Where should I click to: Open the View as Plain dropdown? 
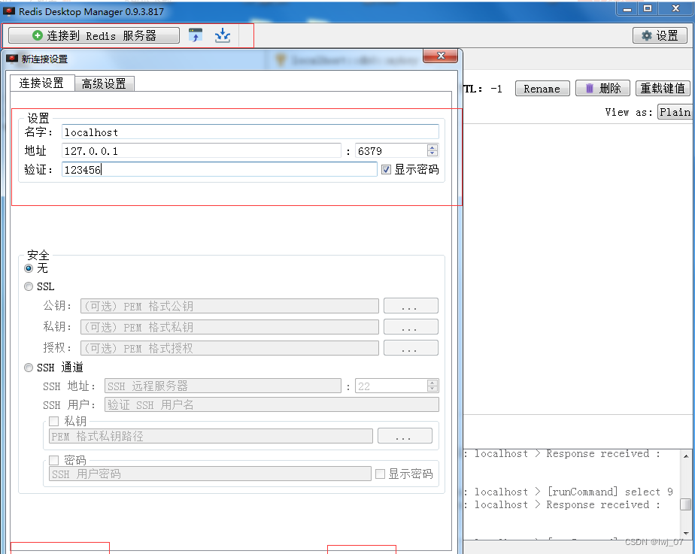[x=676, y=112]
